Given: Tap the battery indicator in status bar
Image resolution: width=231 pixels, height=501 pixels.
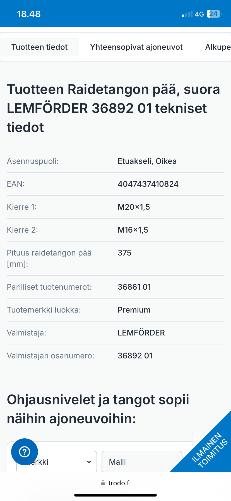Looking at the screenshot, I should coord(214,14).
